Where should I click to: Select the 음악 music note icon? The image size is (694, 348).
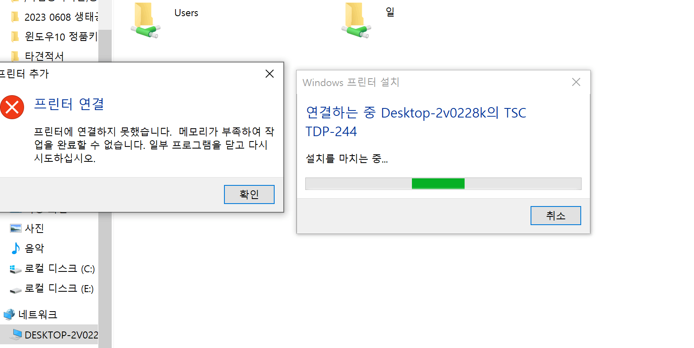click(x=16, y=248)
